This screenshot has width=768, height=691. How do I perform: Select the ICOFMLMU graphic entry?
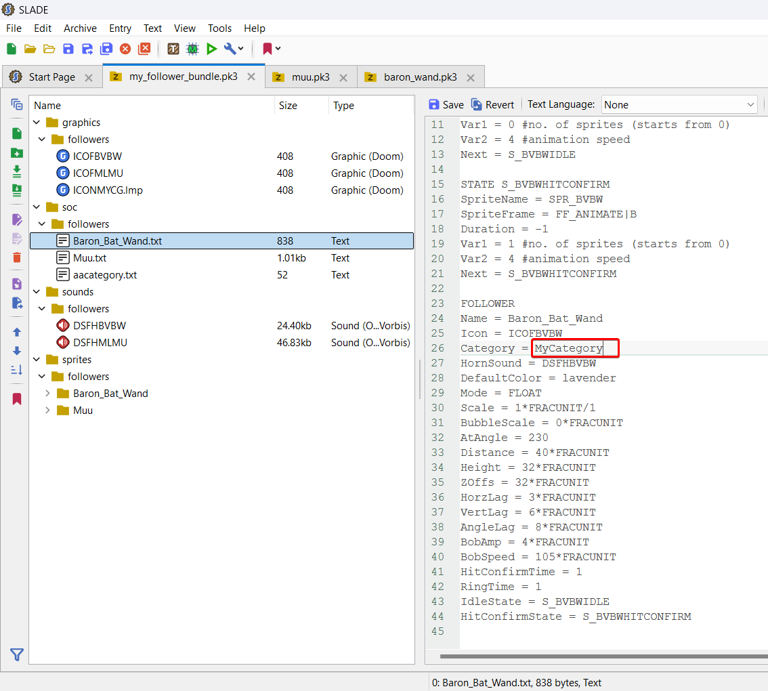click(x=222, y=173)
